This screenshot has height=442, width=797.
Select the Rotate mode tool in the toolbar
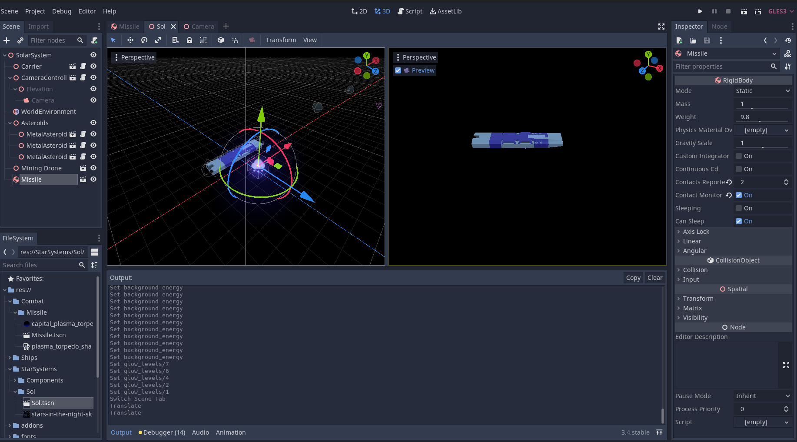tap(144, 40)
